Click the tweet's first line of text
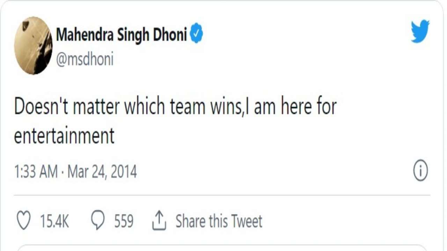This screenshot has height=251, width=447. (x=175, y=107)
